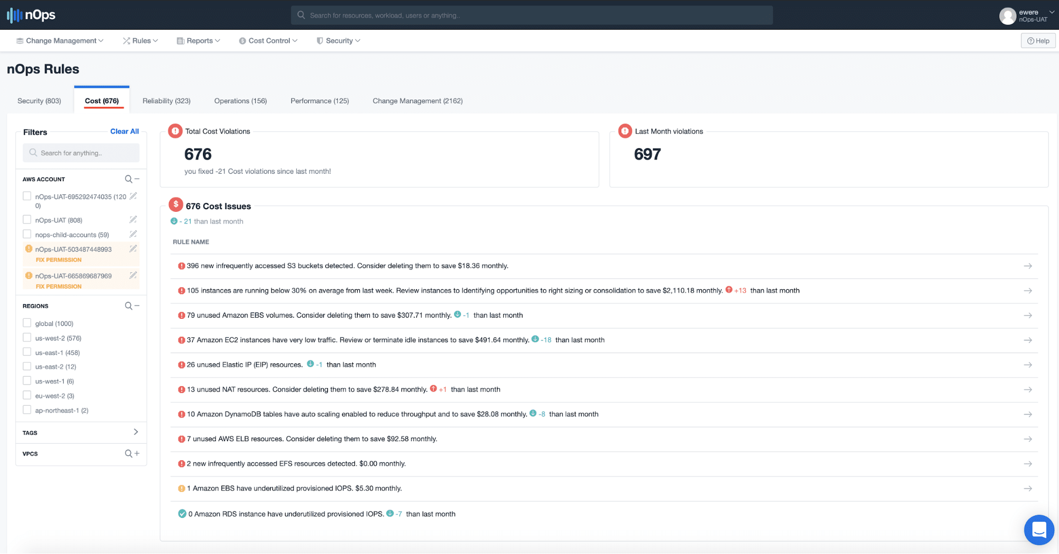Edit the nOps-UAT-665869687969 account name
This screenshot has height=554, width=1059.
(x=134, y=275)
